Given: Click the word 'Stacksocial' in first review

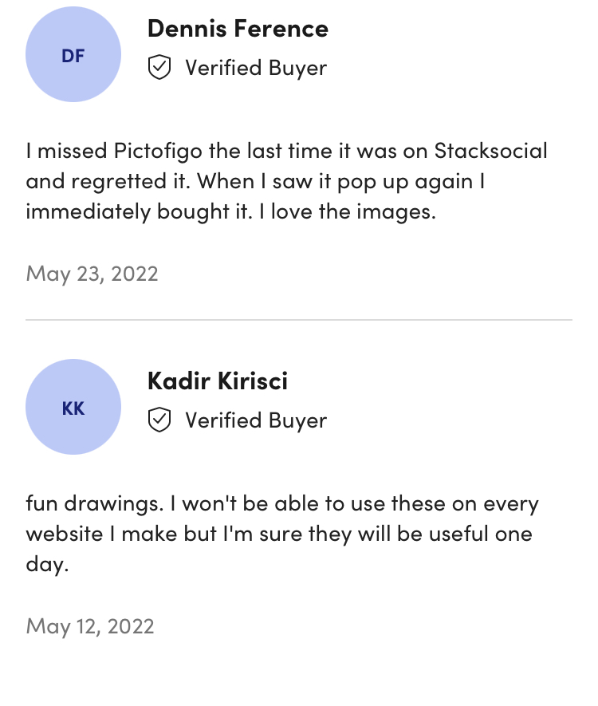Looking at the screenshot, I should tap(491, 151).
